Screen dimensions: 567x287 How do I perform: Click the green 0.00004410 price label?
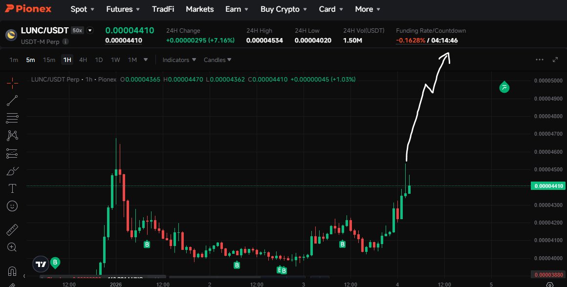(x=547, y=185)
